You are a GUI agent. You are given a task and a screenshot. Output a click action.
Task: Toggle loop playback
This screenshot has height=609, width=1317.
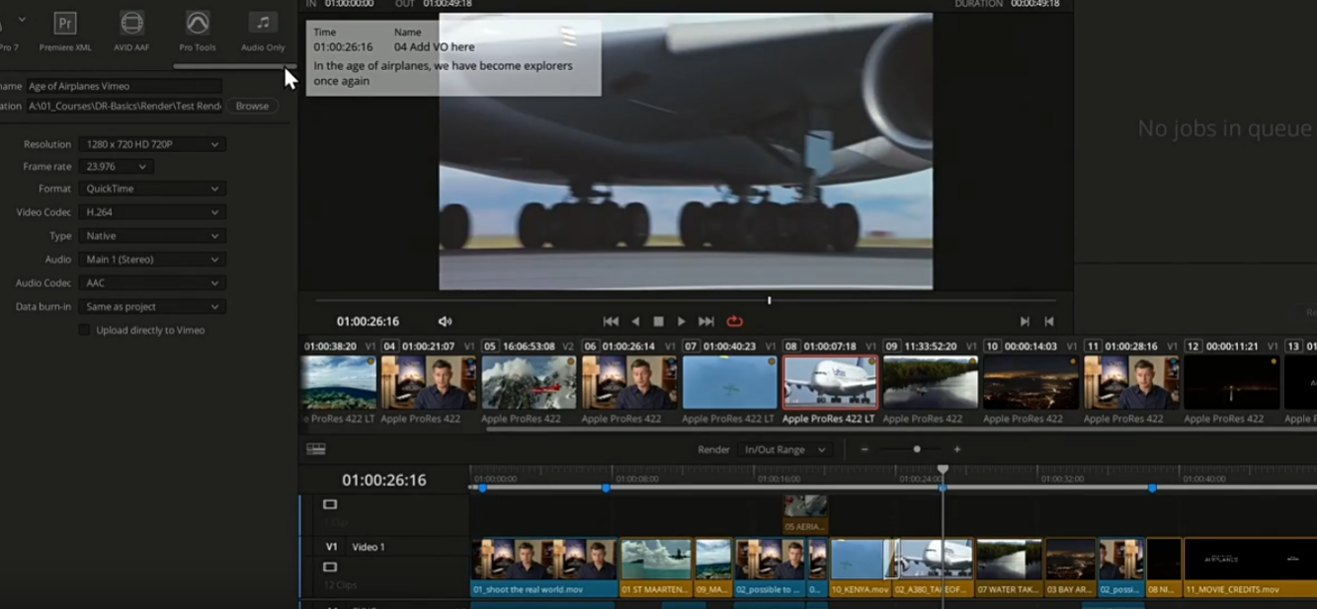point(734,322)
